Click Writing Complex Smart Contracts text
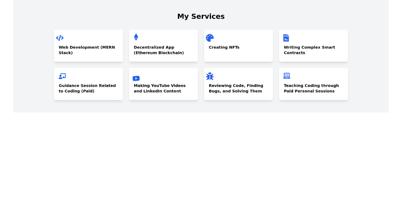Viewport: 402px width, 211px height. click(309, 50)
